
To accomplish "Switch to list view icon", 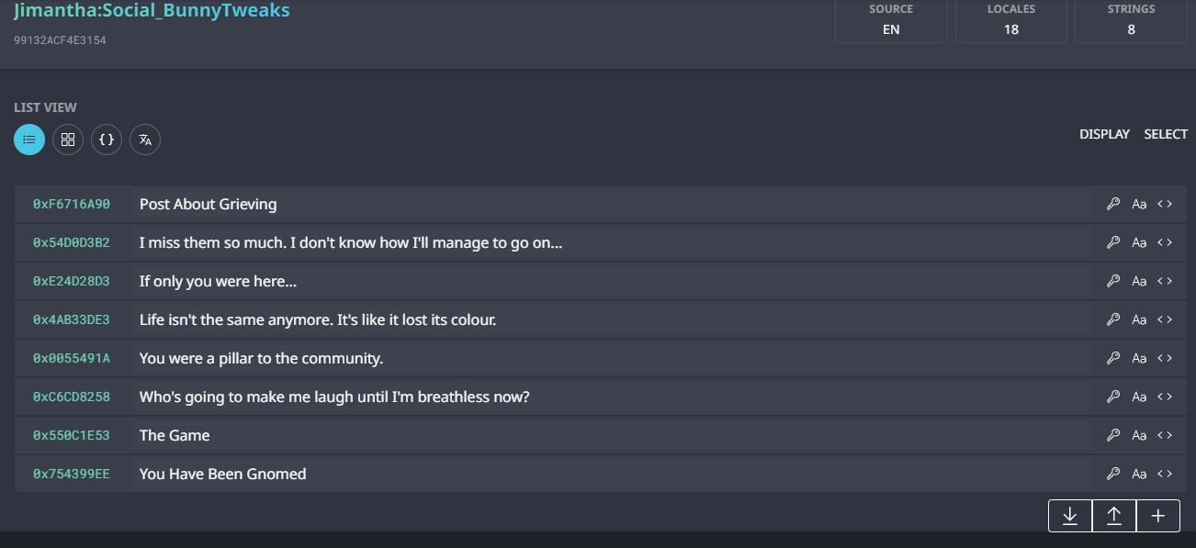I will [29, 140].
